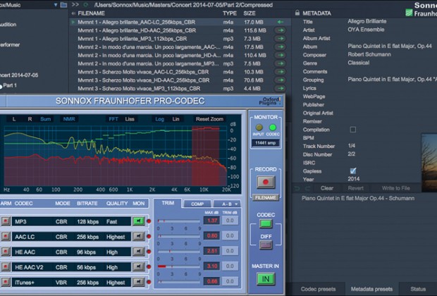Click the play indicator on the first file row
This screenshot has width=437, height=296.
click(x=73, y=22)
